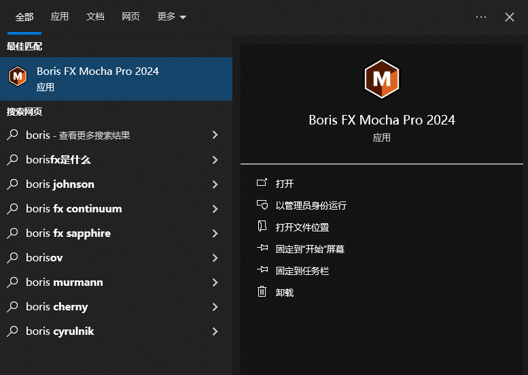The height and width of the screenshot is (375, 528).
Task: Click search icon next to boris 查看更多搜索结果
Action: tap(12, 135)
